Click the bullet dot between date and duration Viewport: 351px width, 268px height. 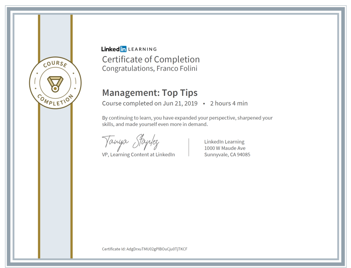pos(203,103)
